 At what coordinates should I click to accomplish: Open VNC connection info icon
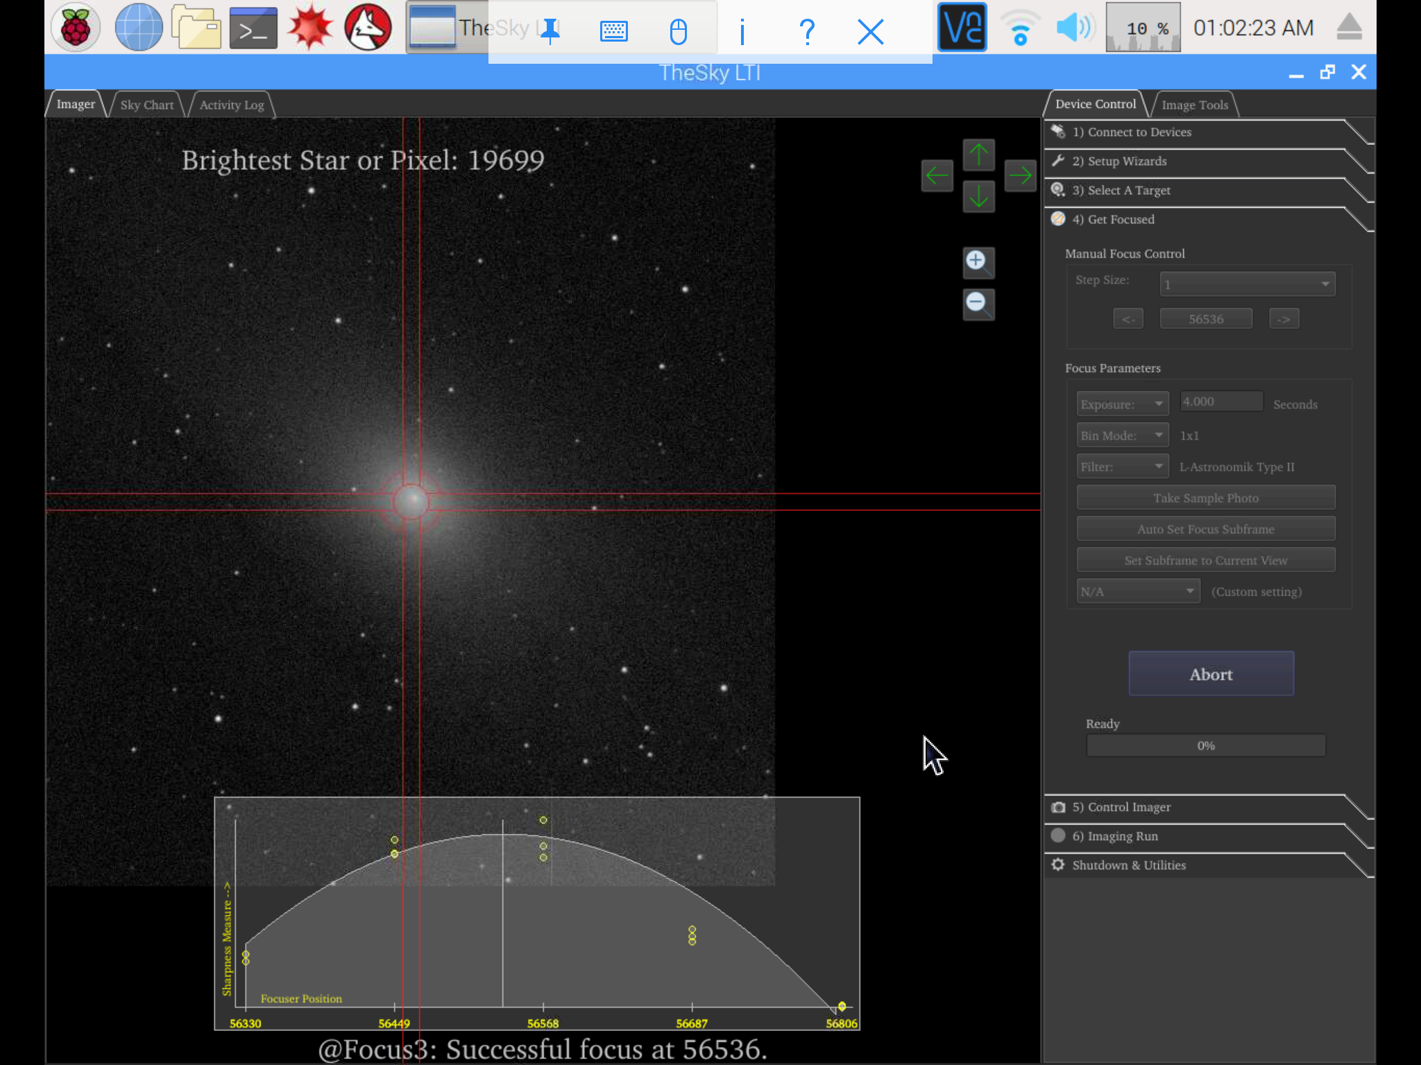(x=742, y=31)
